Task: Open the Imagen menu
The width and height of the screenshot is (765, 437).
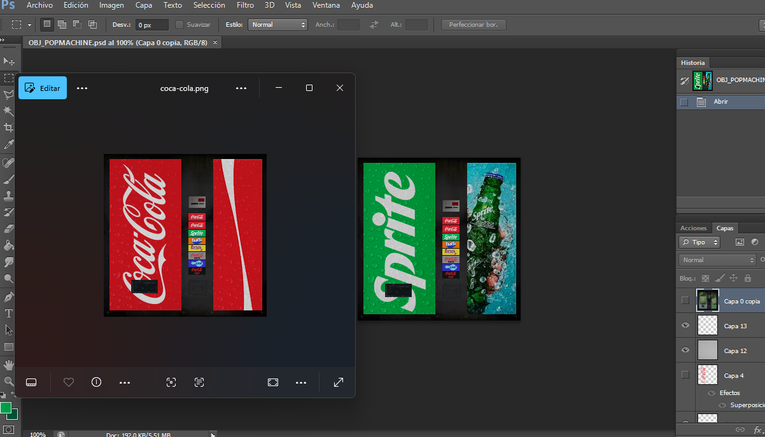Action: (112, 5)
